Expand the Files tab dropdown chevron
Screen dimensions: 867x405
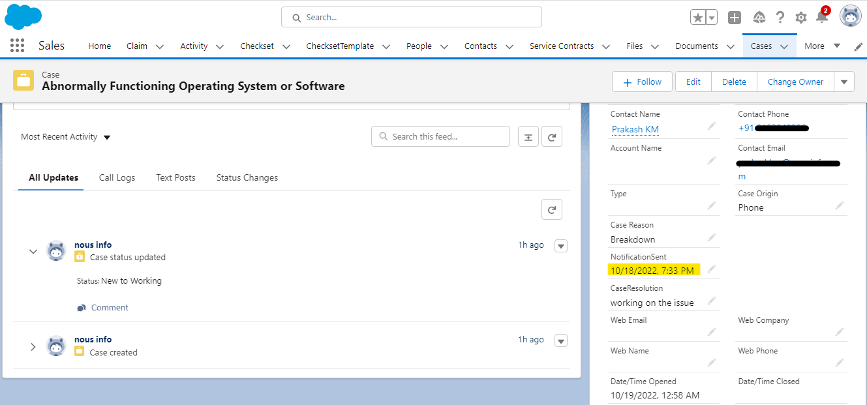[655, 46]
